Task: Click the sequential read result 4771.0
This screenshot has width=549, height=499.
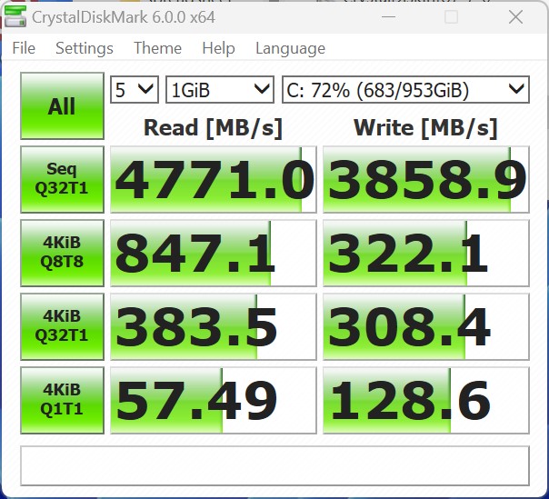Action: (x=213, y=180)
